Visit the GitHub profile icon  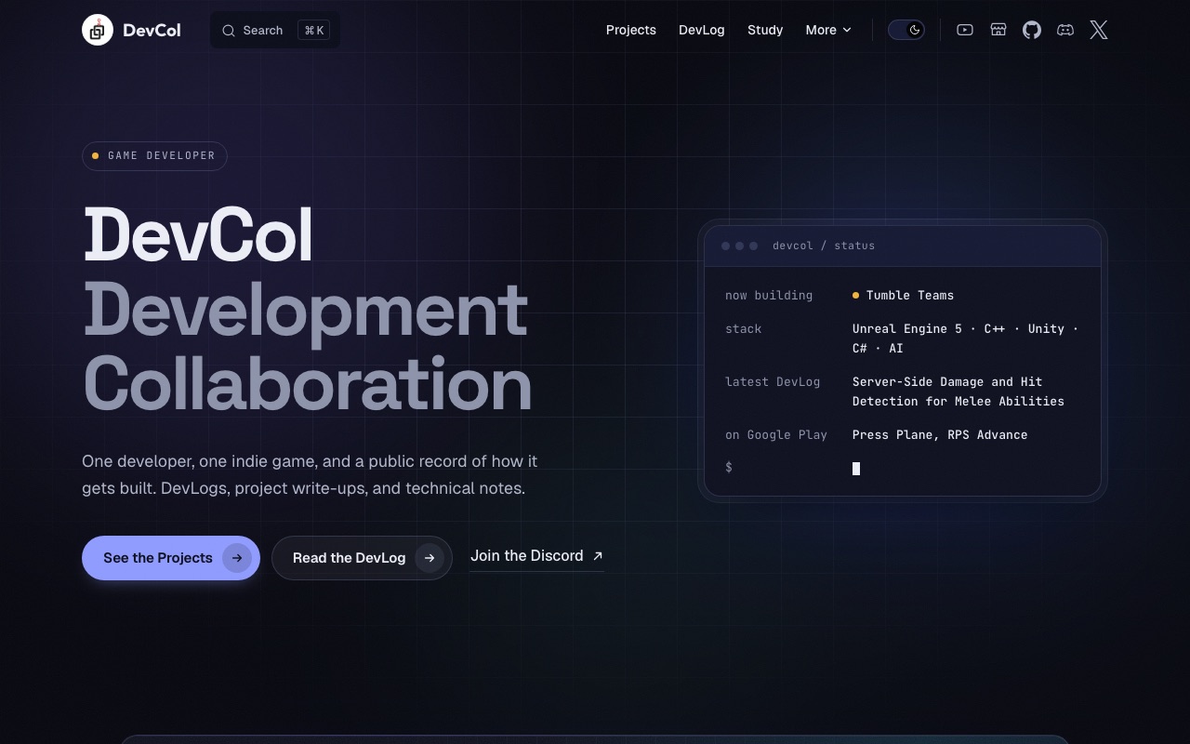1032,30
